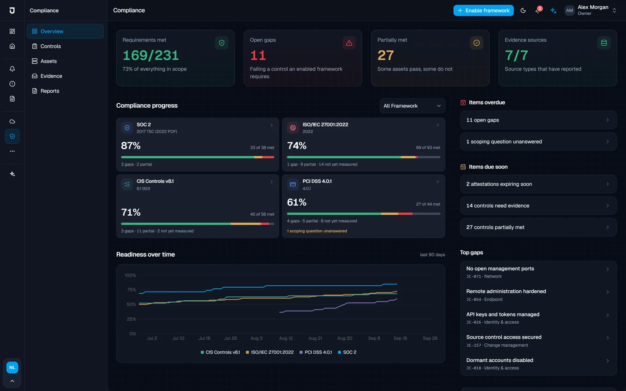Click the Enable framework button
The height and width of the screenshot is (391, 626).
click(x=483, y=10)
